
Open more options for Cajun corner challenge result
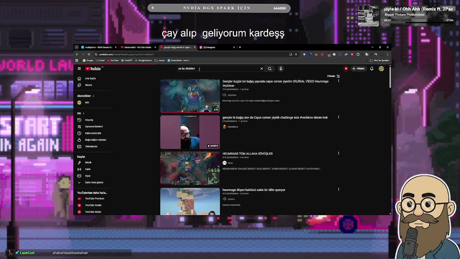pos(338,117)
